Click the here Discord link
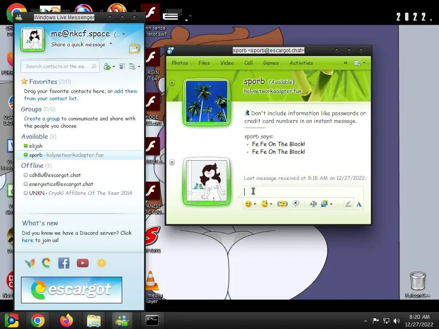 [x=27, y=240]
